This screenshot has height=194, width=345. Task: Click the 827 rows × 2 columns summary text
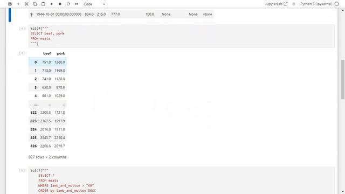click(x=47, y=157)
